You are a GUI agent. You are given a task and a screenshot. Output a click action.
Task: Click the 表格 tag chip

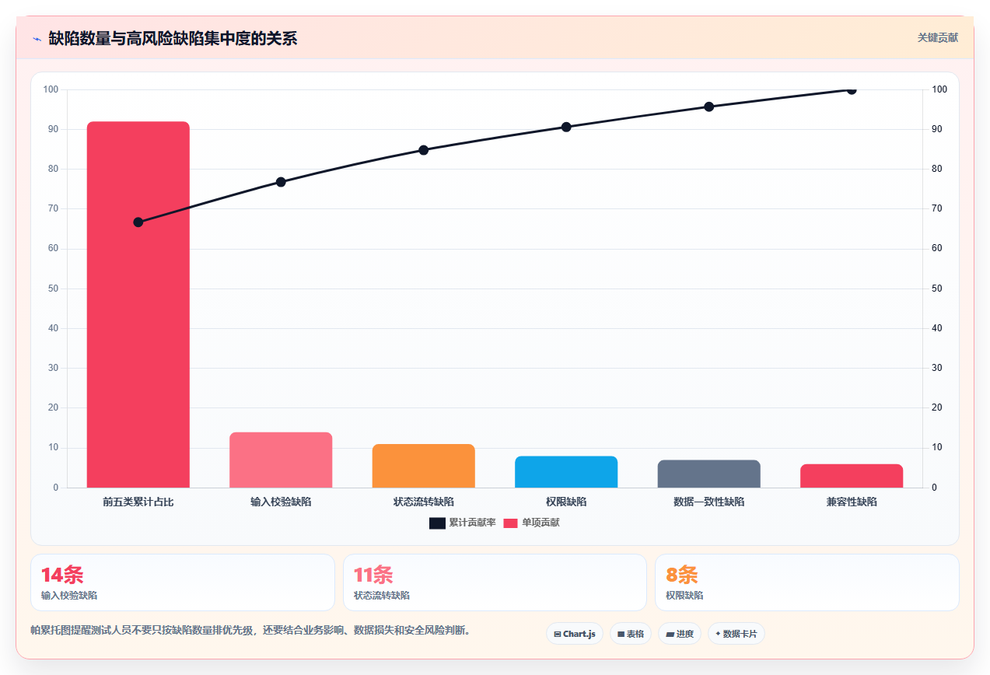point(631,634)
